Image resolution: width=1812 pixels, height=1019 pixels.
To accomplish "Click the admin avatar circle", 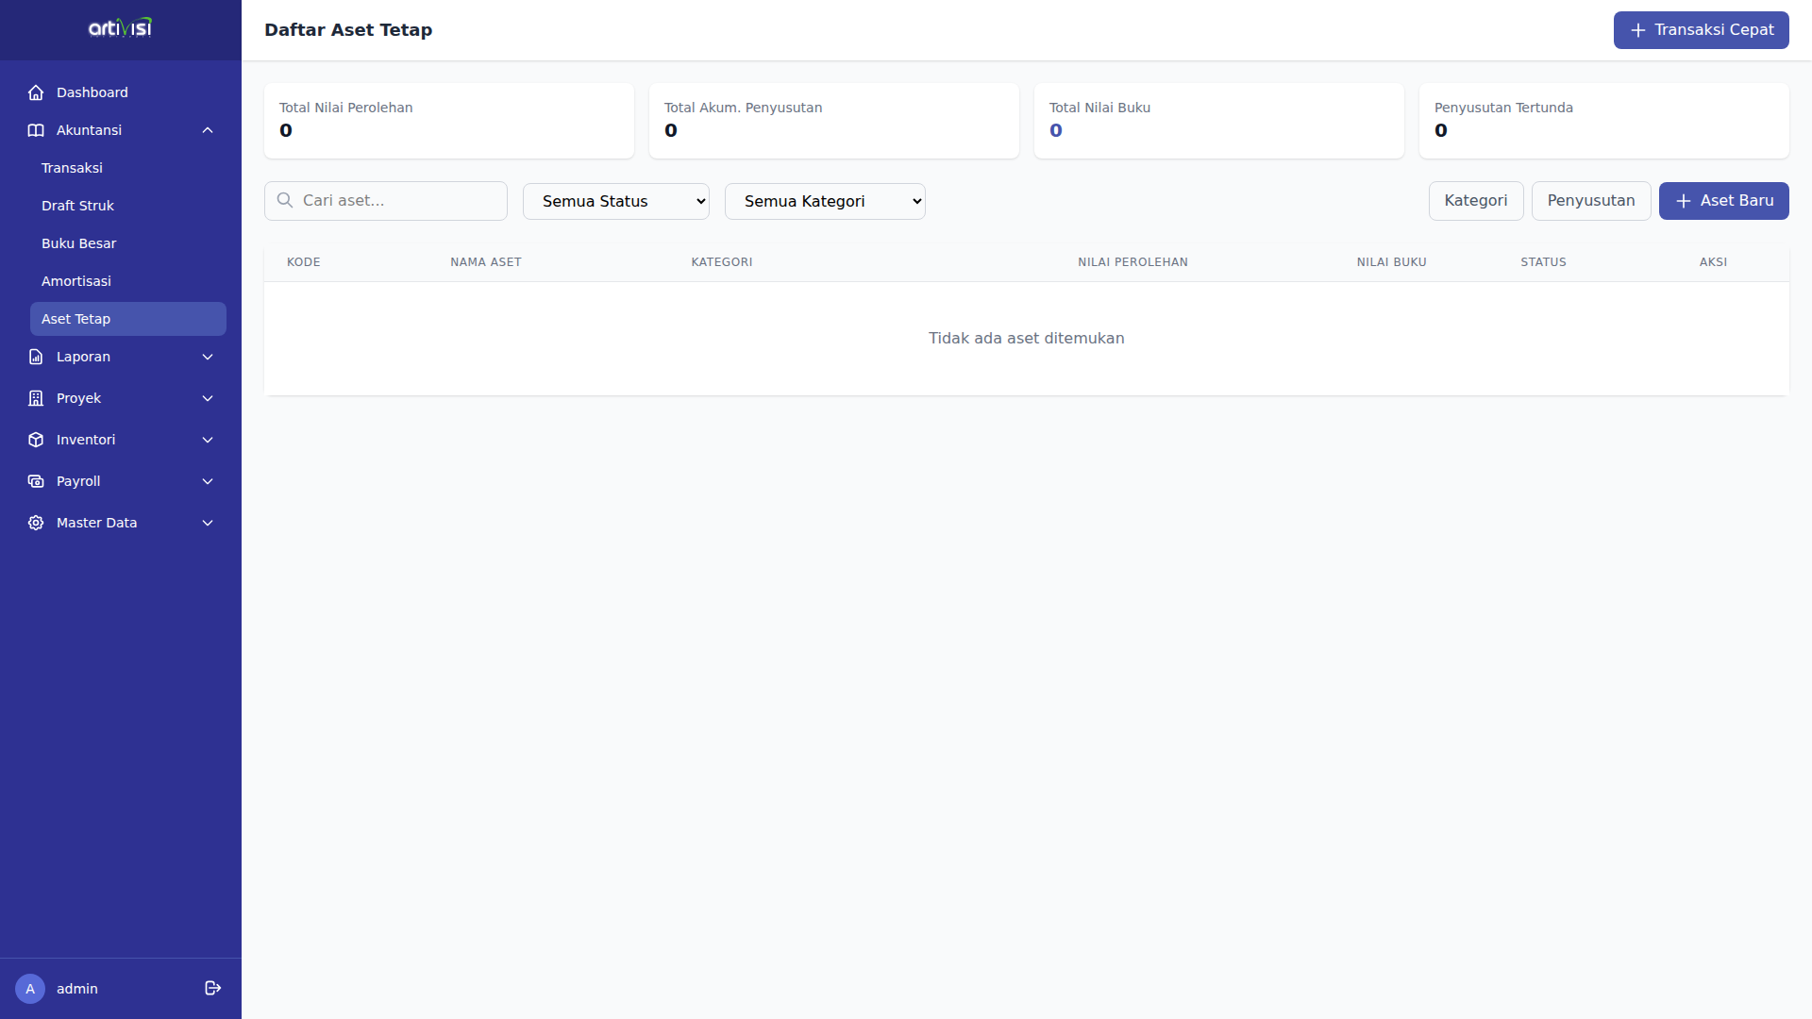I will click(x=30, y=989).
